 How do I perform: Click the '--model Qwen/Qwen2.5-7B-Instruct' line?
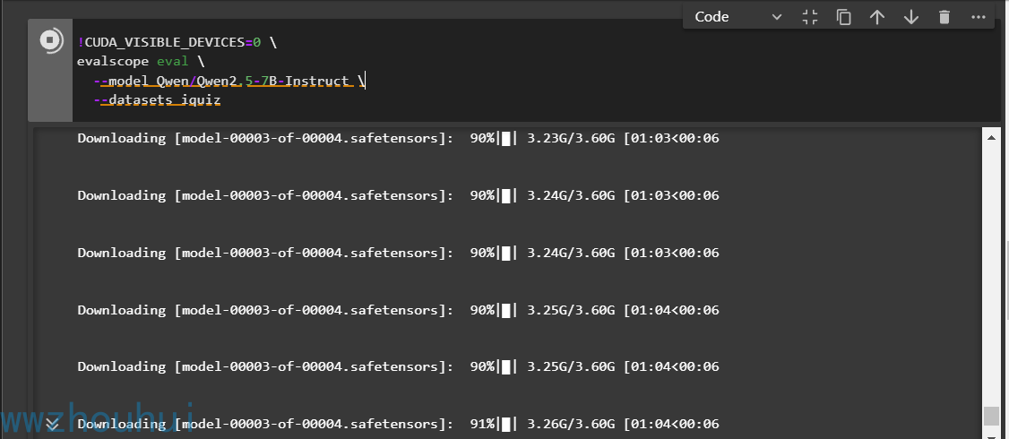click(229, 82)
